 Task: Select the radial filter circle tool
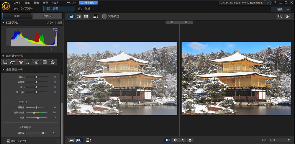pyautogui.click(x=53, y=62)
